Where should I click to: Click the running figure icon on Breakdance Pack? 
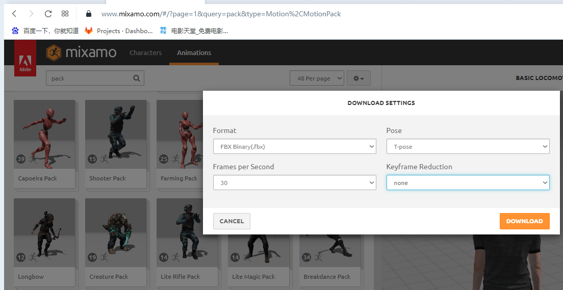coord(318,257)
